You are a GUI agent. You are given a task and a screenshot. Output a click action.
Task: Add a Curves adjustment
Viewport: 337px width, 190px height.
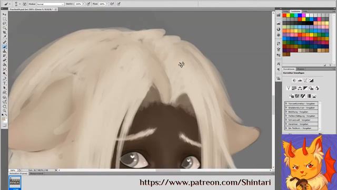[x=305, y=81]
